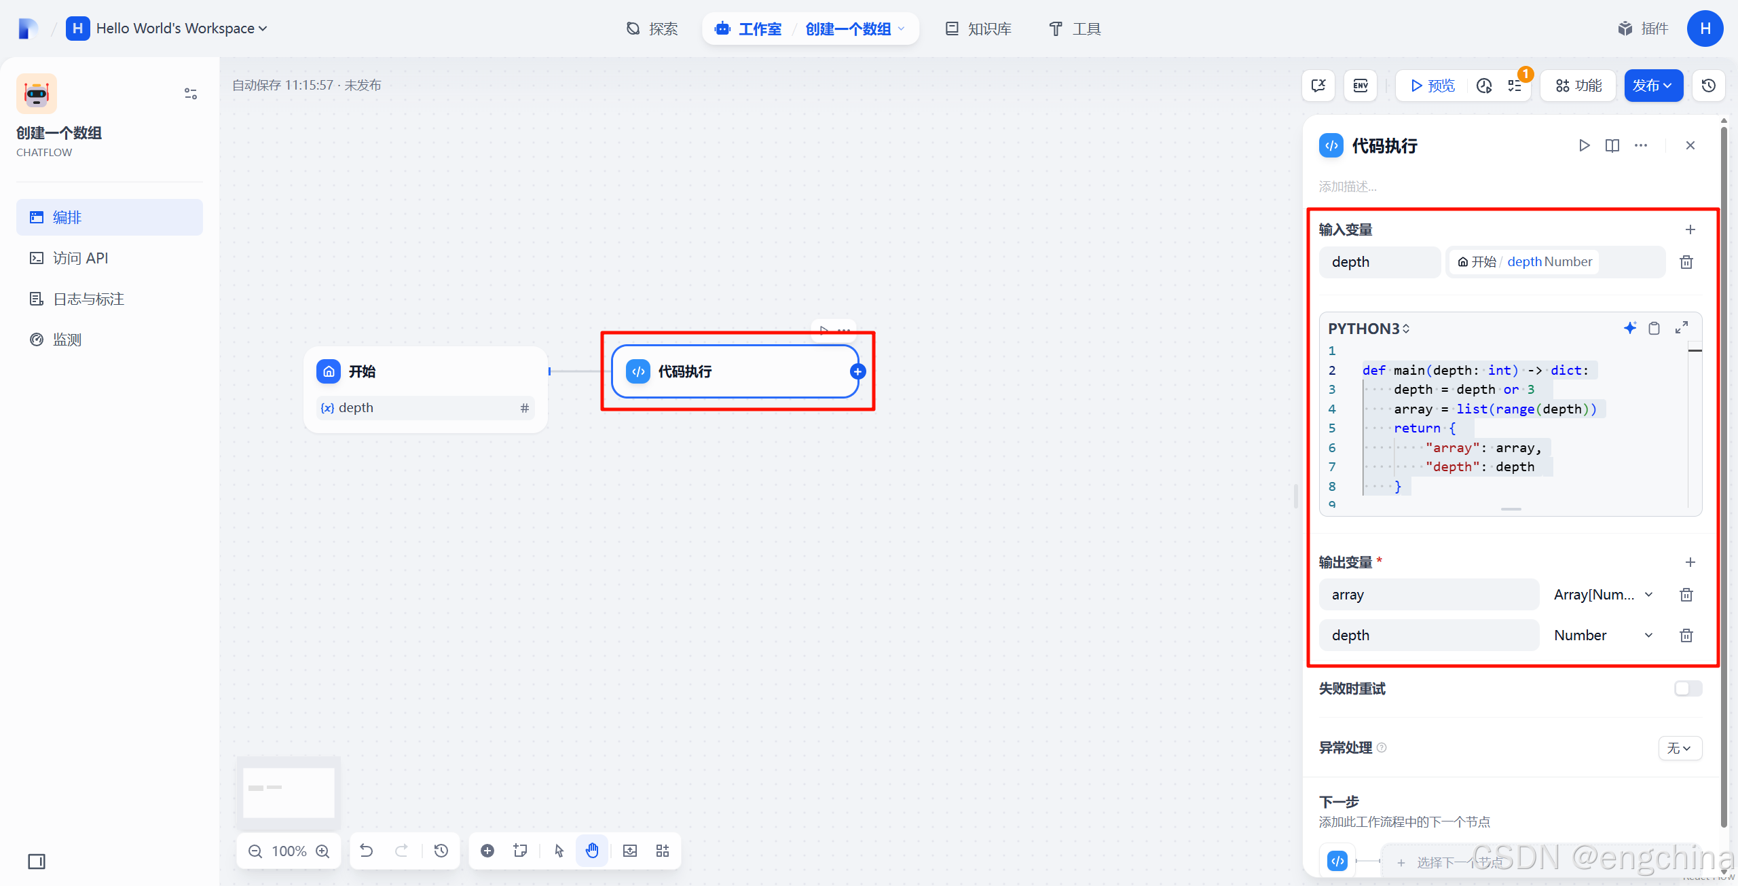Select 访问 API in the sidebar
This screenshot has width=1738, height=886.
point(80,258)
